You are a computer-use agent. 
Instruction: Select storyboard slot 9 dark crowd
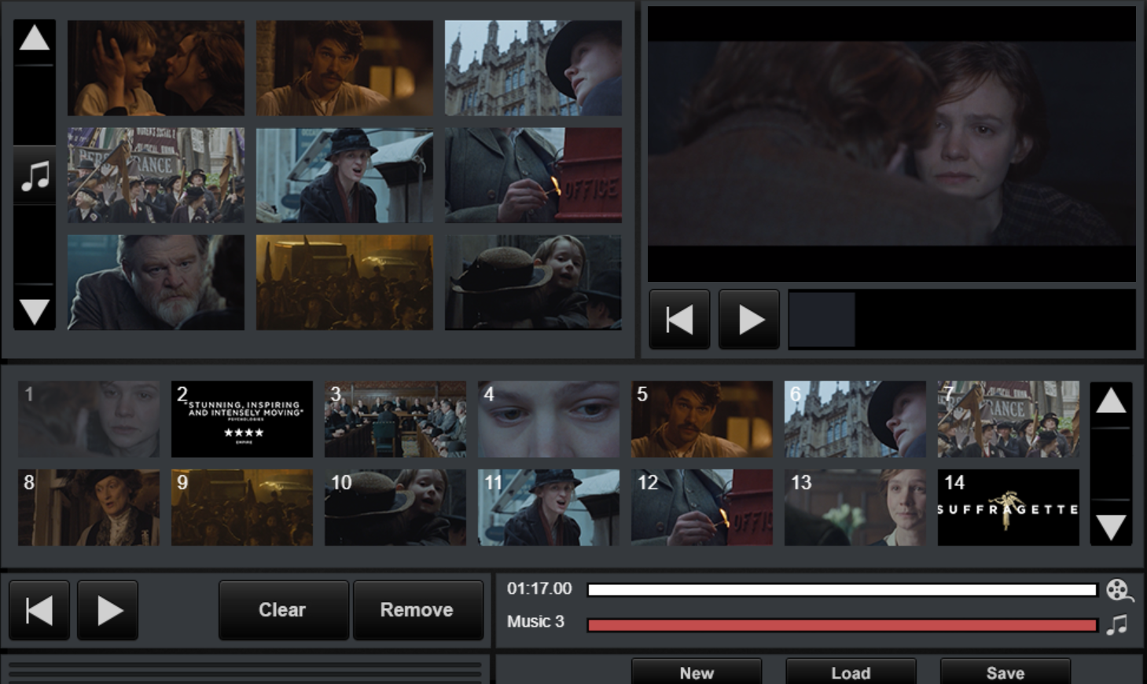click(242, 507)
